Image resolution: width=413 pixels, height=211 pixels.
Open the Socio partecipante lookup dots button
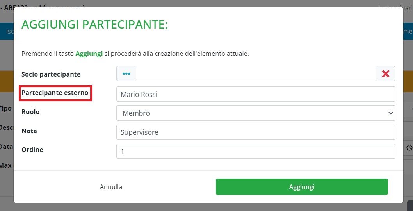point(126,74)
